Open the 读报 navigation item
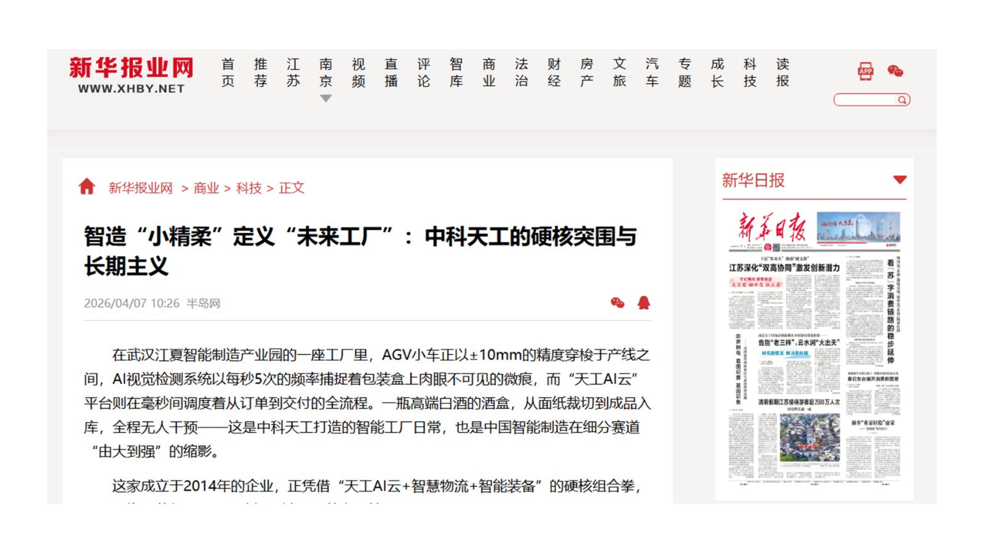Viewport: 984px width, 553px height. coord(782,73)
